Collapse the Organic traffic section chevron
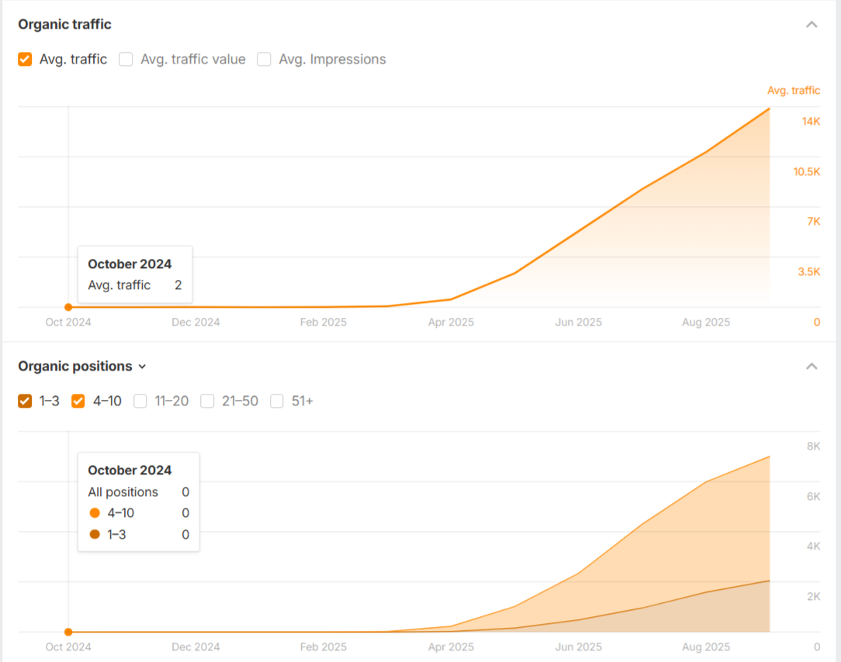Image resolution: width=841 pixels, height=662 pixels. tap(812, 24)
